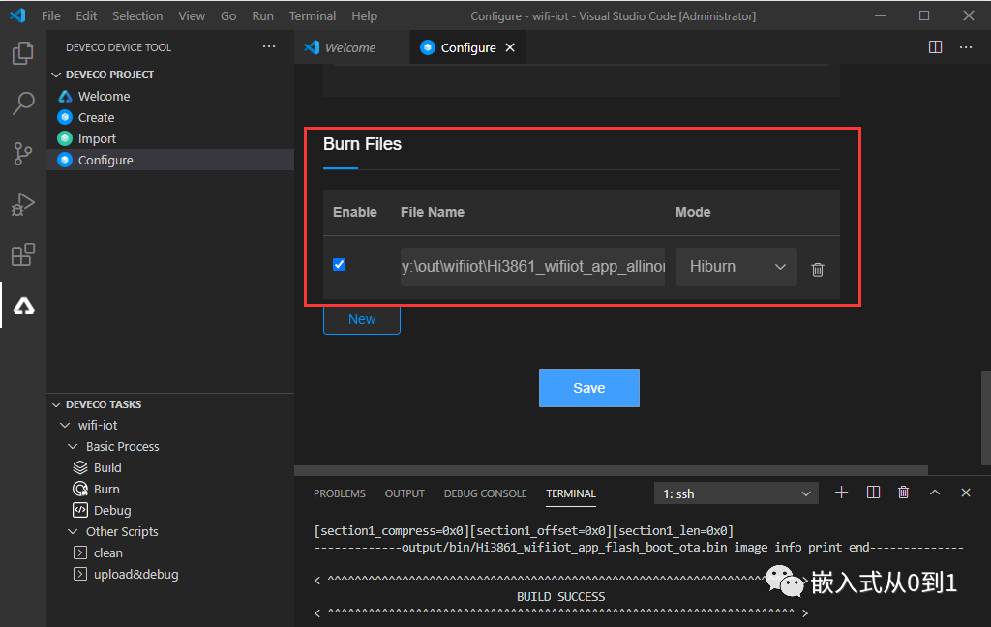Open the Selection menu
The width and height of the screenshot is (991, 627).
pos(137,15)
